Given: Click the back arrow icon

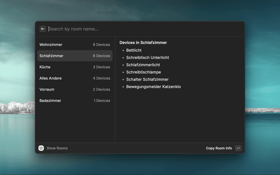Looking at the screenshot, I should point(43,29).
